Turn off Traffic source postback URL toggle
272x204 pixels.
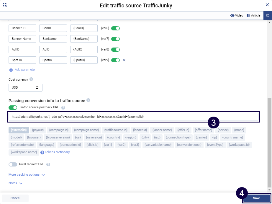click(x=13, y=107)
